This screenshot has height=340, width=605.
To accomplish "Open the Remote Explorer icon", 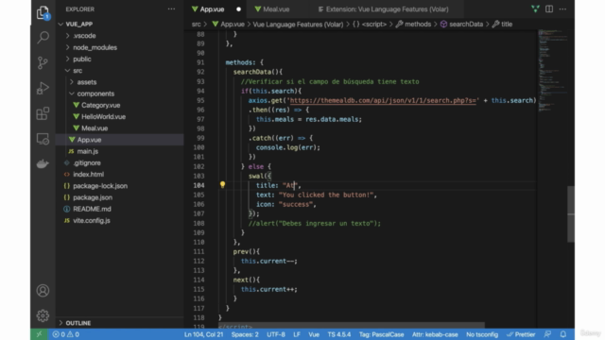I will (x=43, y=139).
